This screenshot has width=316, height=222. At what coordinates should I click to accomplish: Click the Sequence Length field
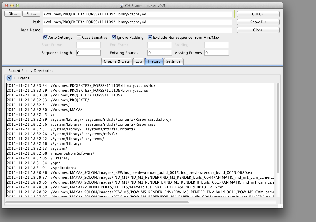(89, 53)
